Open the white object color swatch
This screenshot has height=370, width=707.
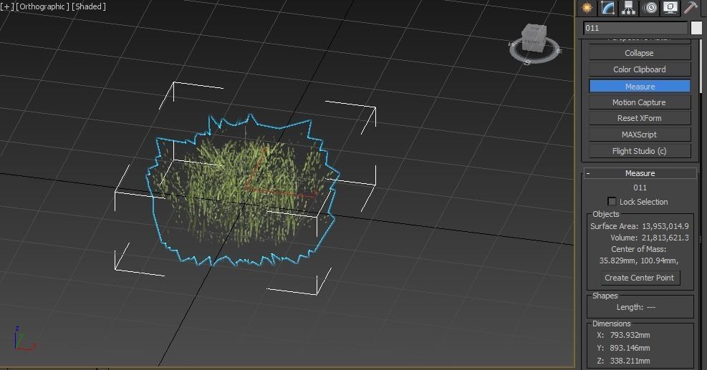[x=696, y=28]
